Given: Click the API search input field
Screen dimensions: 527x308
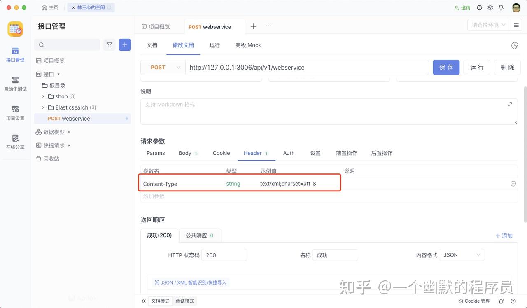Looking at the screenshot, I should (x=68, y=44).
